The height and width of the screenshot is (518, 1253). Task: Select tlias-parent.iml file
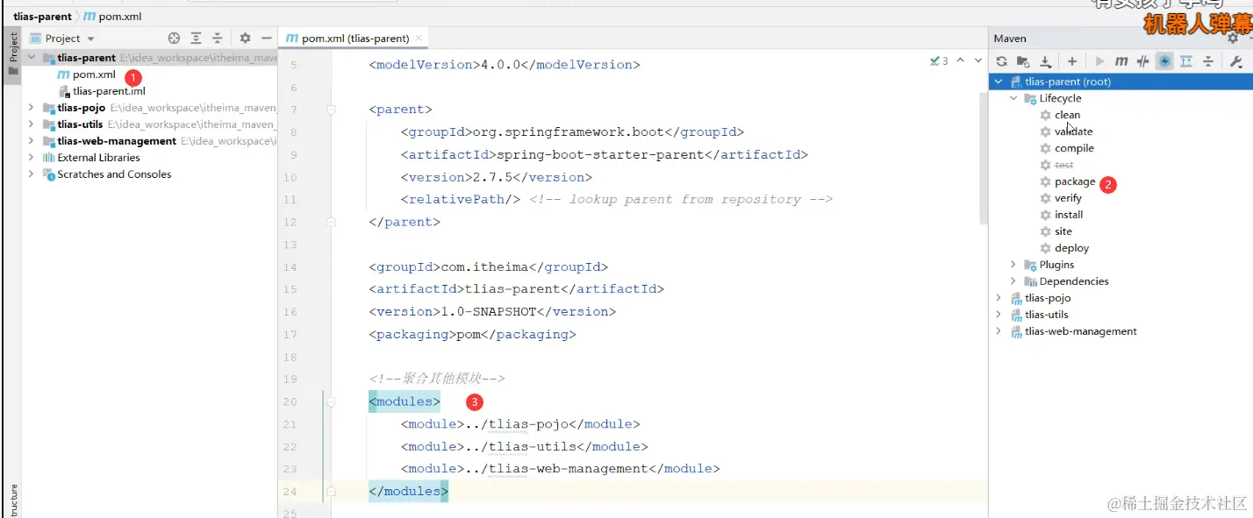(x=109, y=91)
